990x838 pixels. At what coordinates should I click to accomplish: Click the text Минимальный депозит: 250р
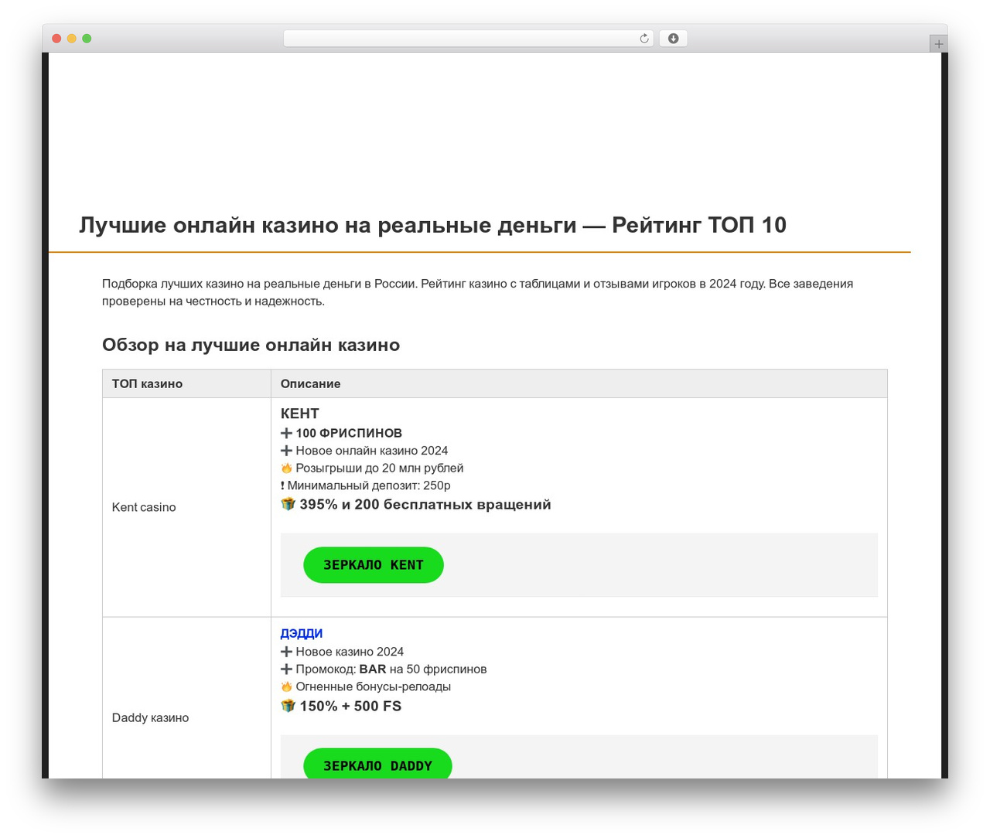tap(369, 485)
